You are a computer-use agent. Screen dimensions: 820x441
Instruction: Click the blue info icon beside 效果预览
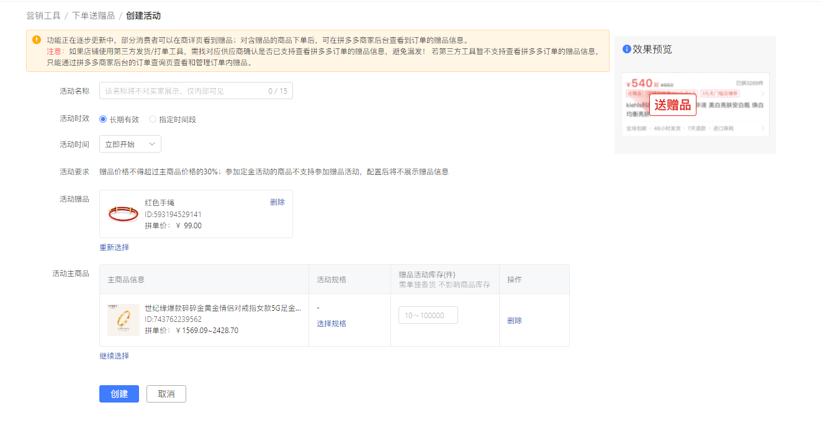point(626,49)
